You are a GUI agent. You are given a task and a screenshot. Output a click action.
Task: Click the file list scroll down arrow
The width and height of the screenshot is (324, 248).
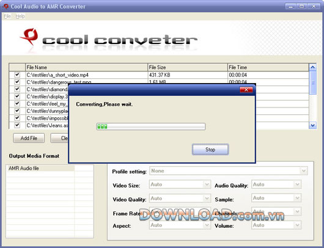(312, 125)
